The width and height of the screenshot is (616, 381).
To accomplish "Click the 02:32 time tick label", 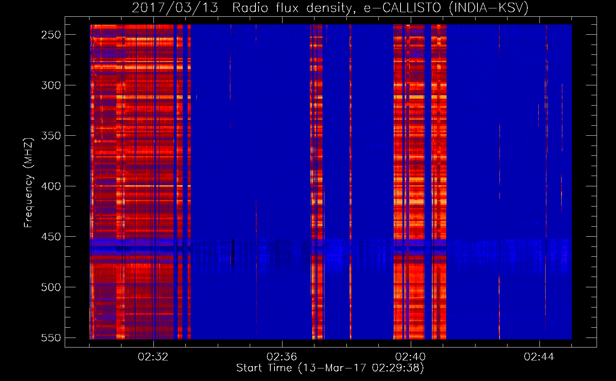I will point(153,357).
